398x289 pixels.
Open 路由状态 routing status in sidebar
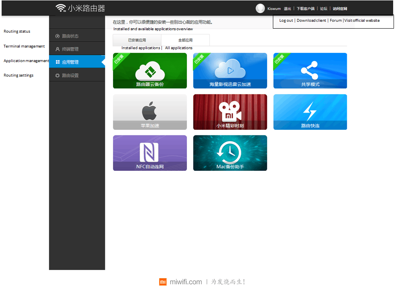click(77, 36)
